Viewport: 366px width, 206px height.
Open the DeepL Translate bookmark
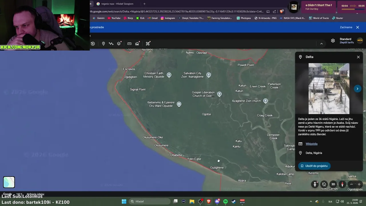point(191,18)
